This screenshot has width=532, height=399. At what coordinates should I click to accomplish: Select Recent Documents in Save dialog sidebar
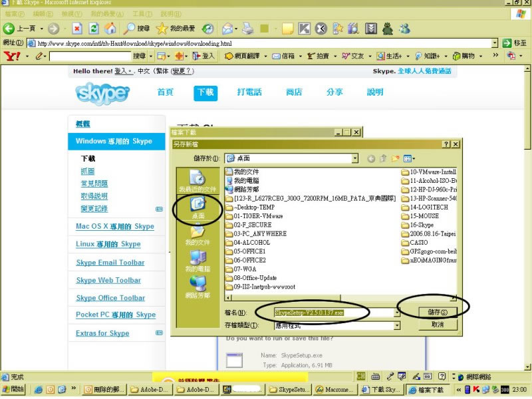pyautogui.click(x=198, y=181)
